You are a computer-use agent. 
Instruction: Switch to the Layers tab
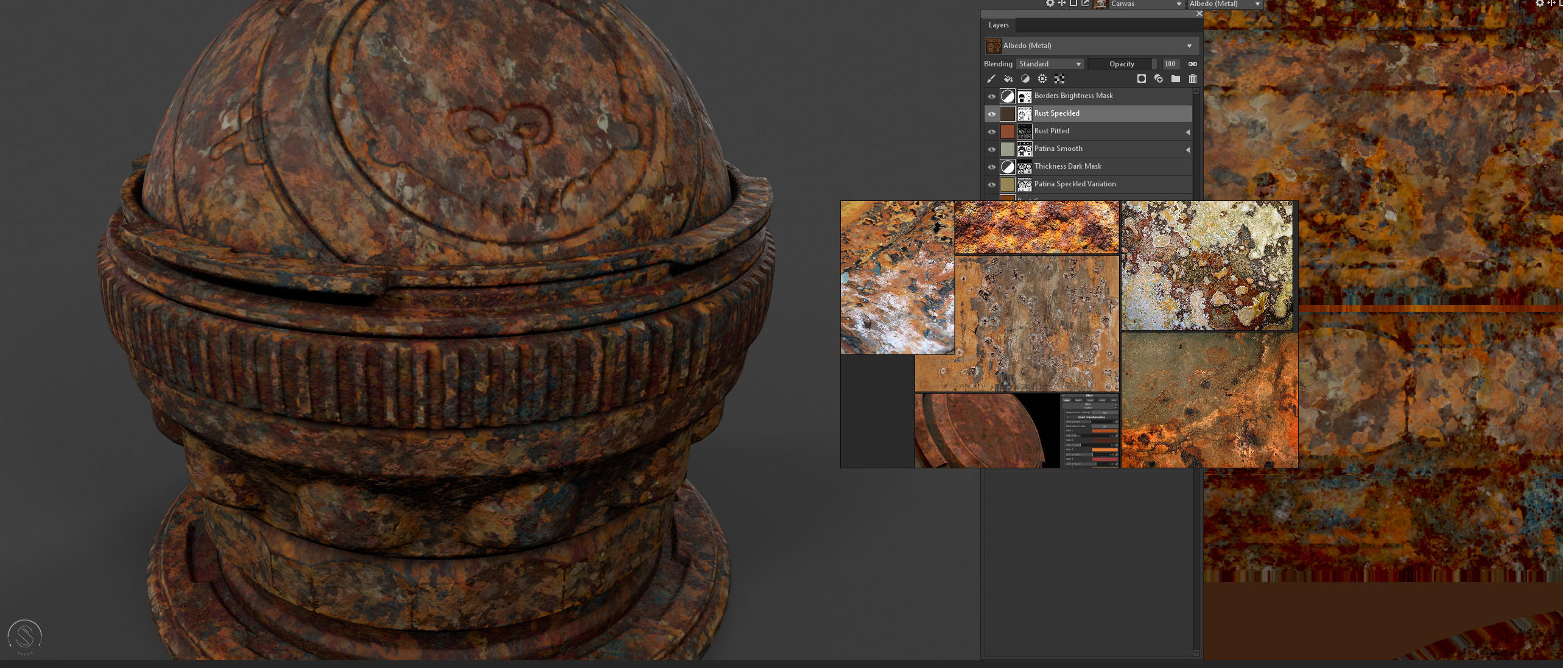coord(999,25)
